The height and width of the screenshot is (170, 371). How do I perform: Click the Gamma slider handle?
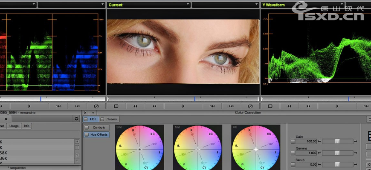[337, 153]
